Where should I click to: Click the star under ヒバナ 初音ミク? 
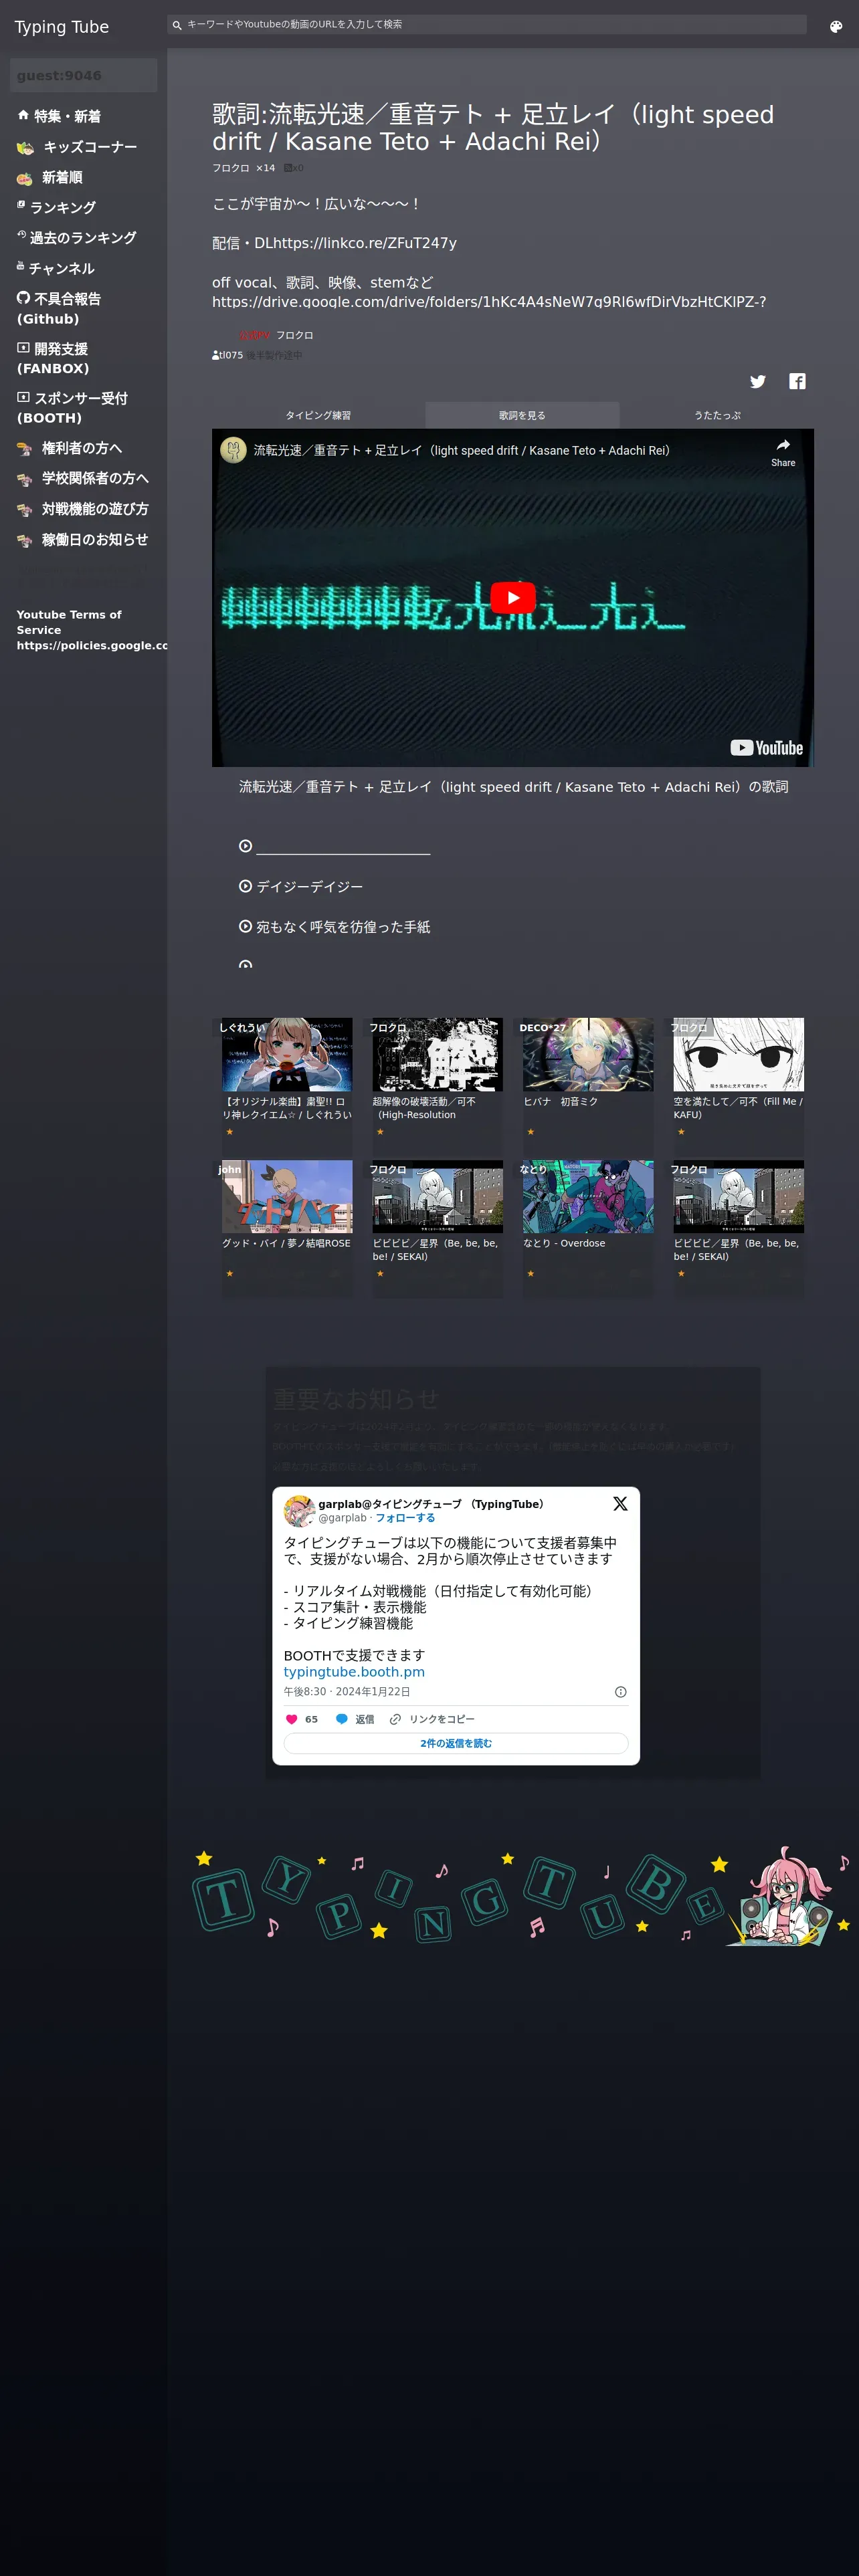coord(530,1132)
